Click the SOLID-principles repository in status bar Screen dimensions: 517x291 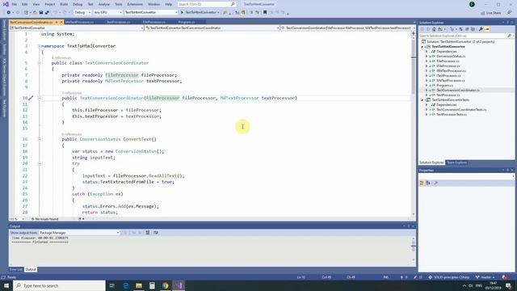point(449,277)
